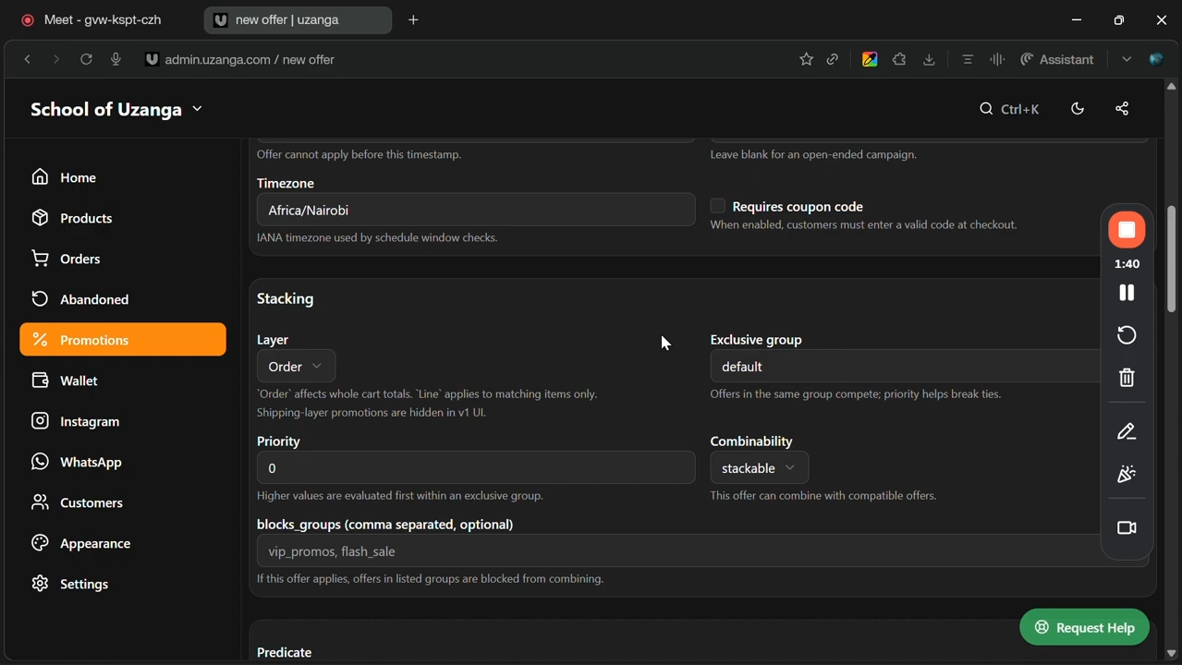Open the Wallet section

click(x=122, y=381)
